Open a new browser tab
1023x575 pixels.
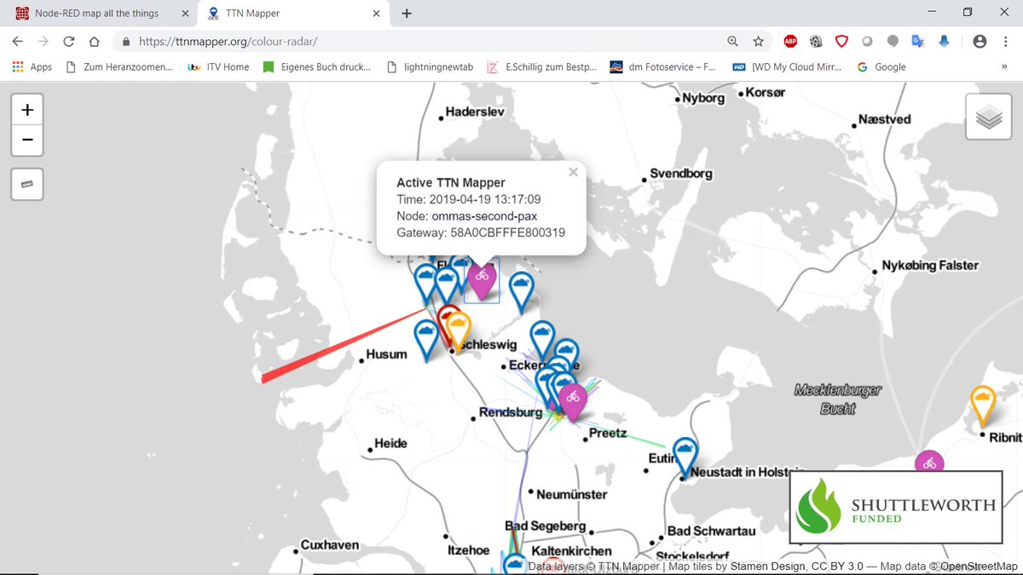[407, 14]
